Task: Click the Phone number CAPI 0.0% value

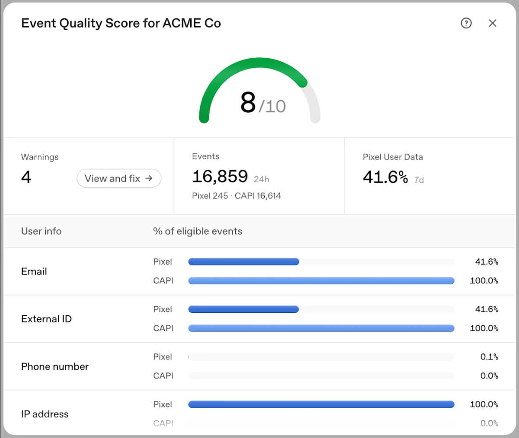Action: pyautogui.click(x=489, y=376)
